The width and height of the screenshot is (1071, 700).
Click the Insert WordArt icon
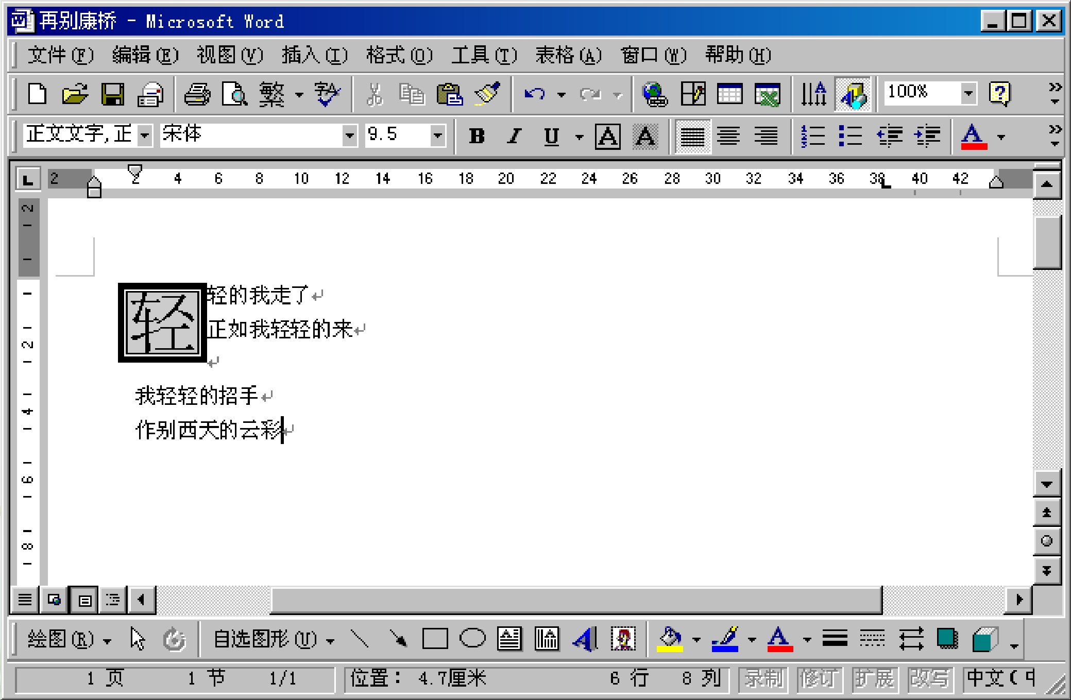tap(585, 640)
